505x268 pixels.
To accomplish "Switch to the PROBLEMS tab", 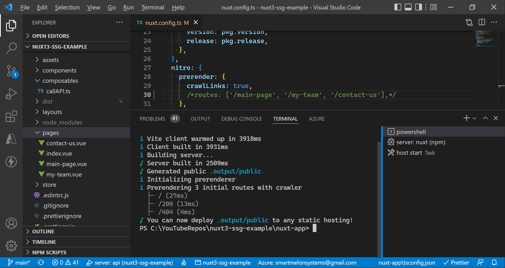I will point(152,118).
